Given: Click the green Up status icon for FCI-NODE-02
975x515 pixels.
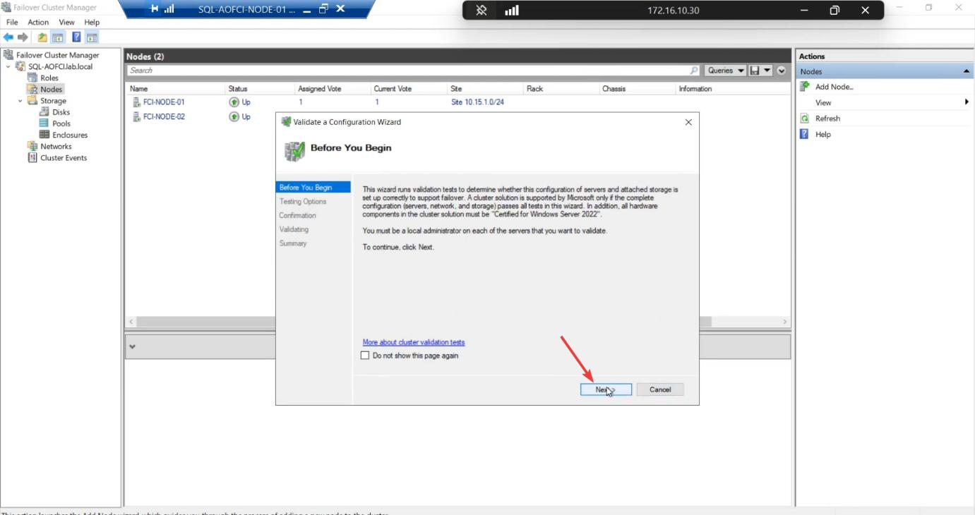Looking at the screenshot, I should pyautogui.click(x=234, y=117).
